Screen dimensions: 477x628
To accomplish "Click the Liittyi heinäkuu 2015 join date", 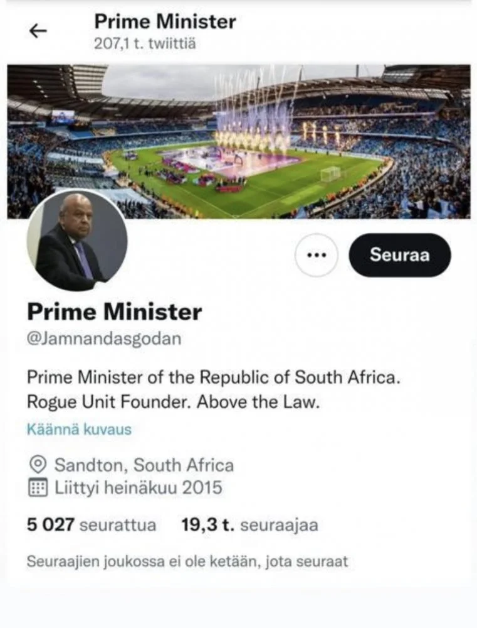I will [139, 488].
